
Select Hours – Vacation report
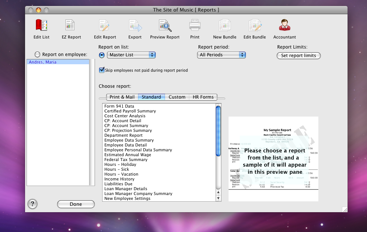click(x=159, y=174)
